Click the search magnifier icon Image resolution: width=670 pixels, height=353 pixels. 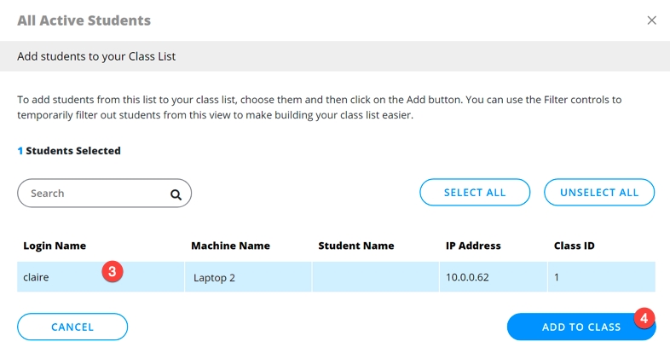point(176,194)
